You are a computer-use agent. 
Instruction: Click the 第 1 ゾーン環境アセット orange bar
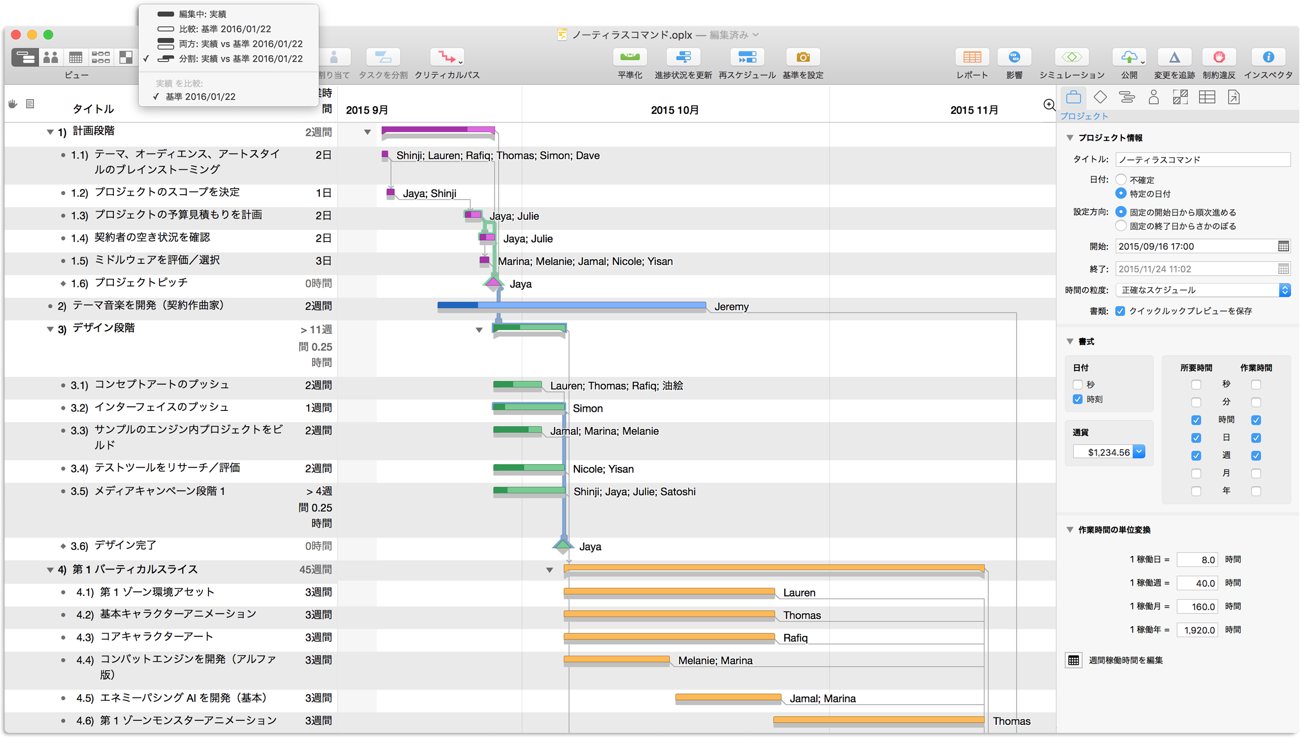(x=669, y=591)
